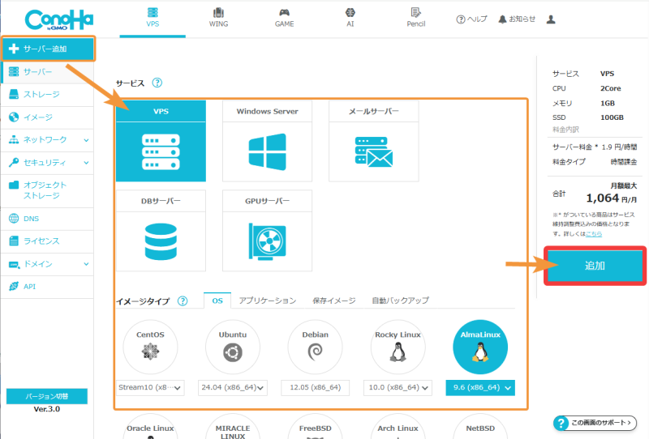Open the ライセンス sidebar item
The height and width of the screenshot is (439, 649).
click(x=47, y=241)
